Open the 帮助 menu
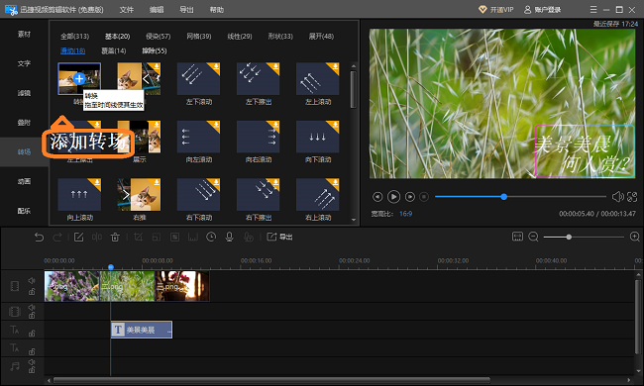 [216, 10]
